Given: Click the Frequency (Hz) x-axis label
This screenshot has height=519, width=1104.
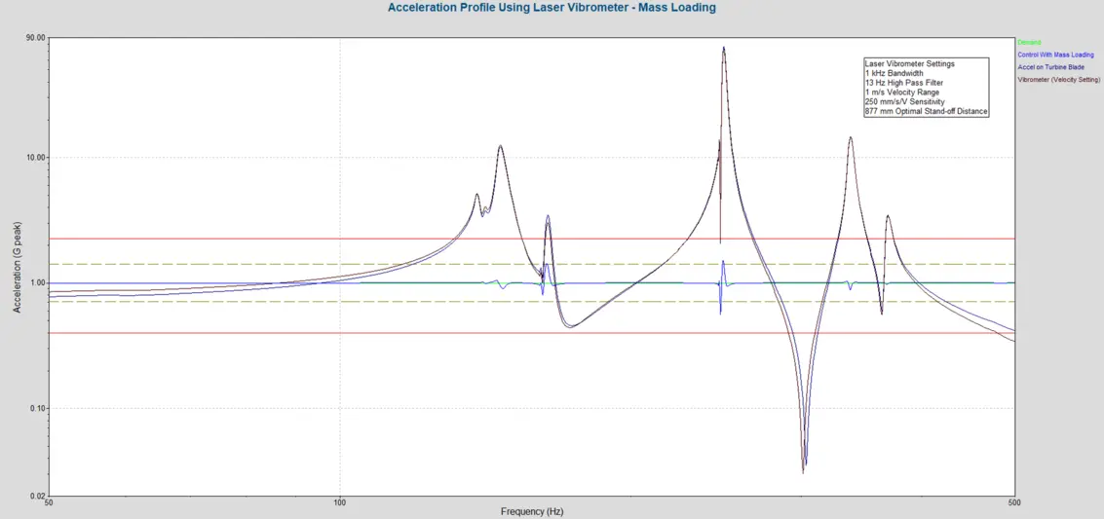Looking at the screenshot, I should (x=532, y=511).
